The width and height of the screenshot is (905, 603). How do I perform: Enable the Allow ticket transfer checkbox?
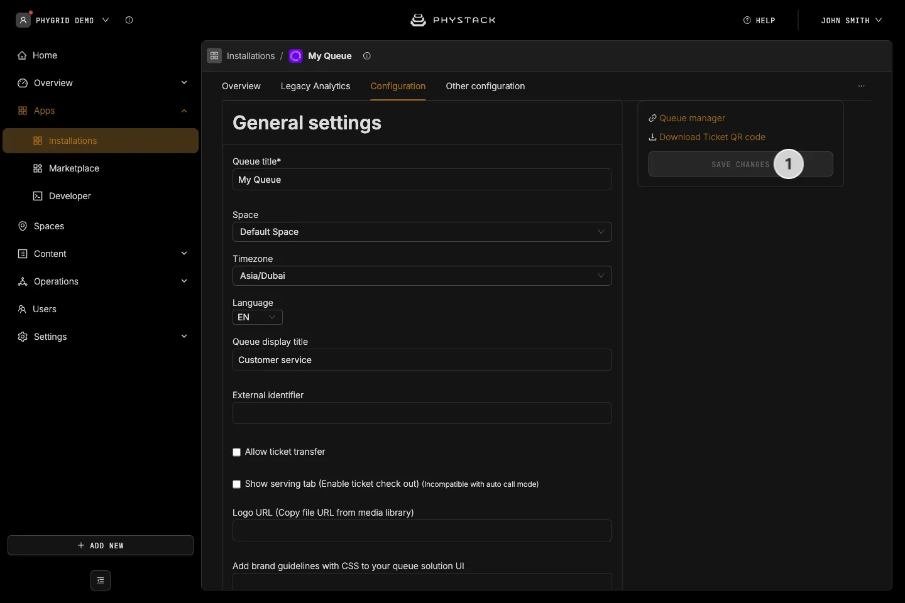[236, 452]
